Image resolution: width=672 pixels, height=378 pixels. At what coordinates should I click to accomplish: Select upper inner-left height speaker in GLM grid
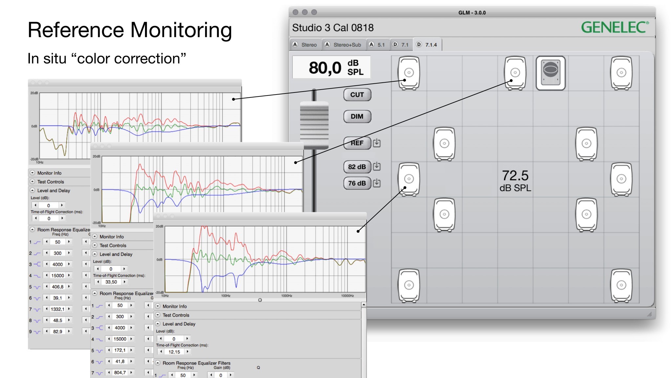[x=444, y=144]
